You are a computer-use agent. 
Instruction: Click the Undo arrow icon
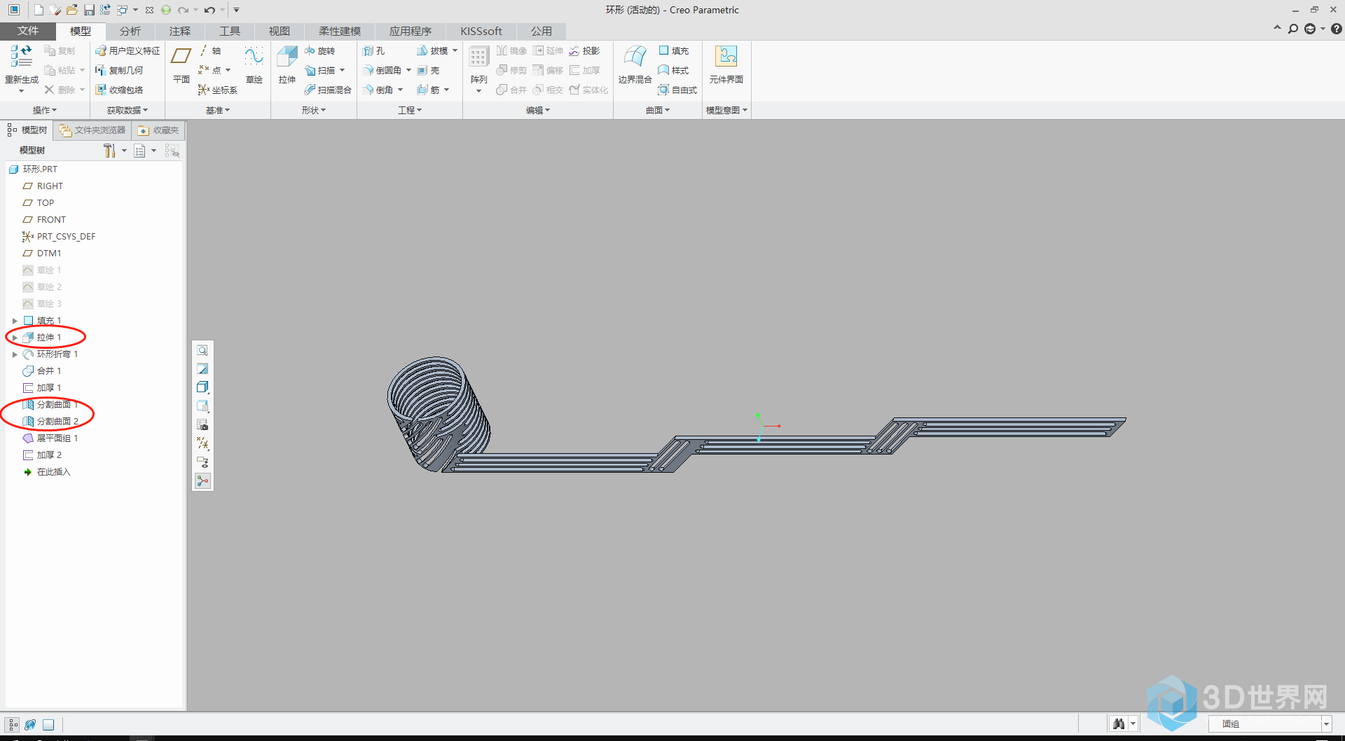pos(209,10)
